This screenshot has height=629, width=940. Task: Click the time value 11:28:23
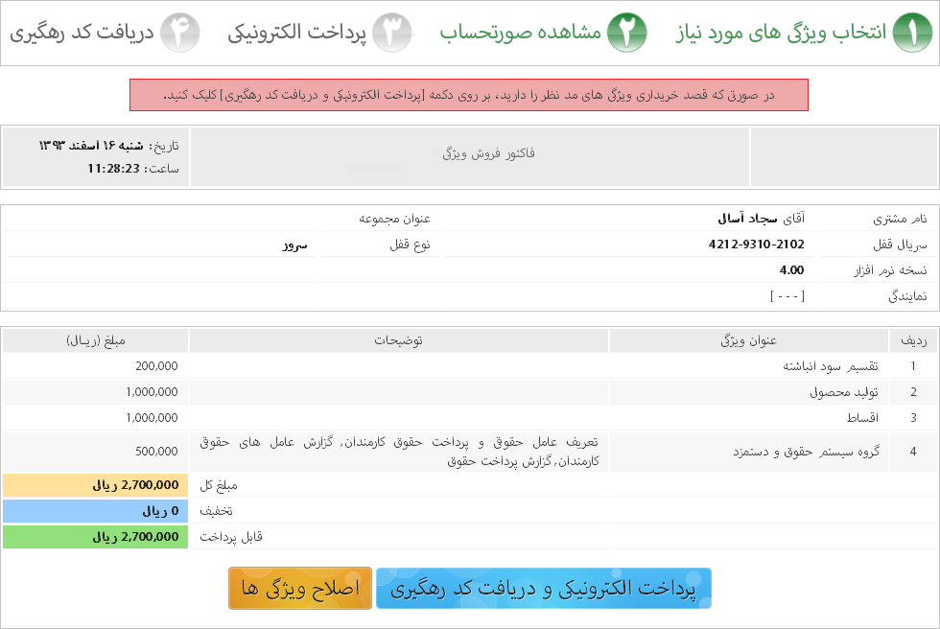113,169
